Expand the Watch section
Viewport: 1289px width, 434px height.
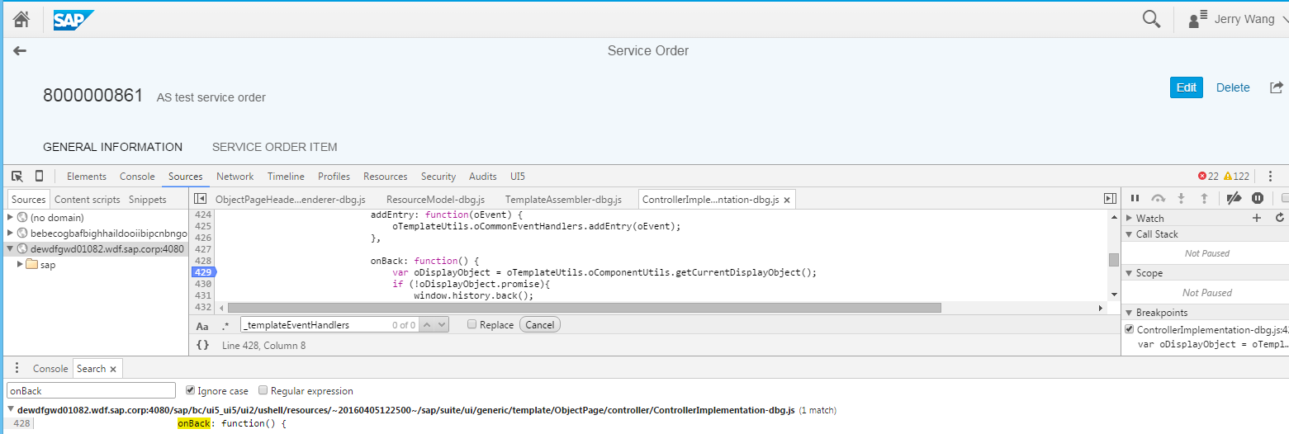(1129, 219)
